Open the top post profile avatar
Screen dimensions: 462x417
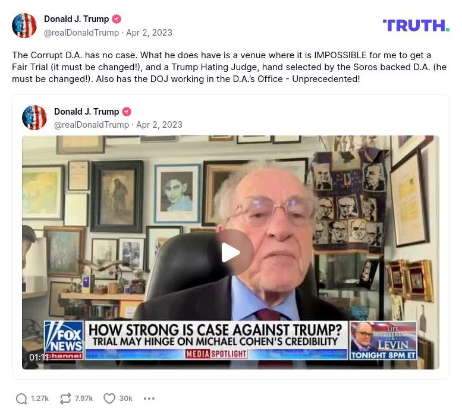coord(24,26)
